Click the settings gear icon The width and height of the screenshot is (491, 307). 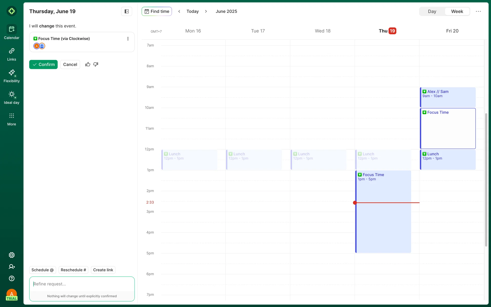(x=12, y=255)
